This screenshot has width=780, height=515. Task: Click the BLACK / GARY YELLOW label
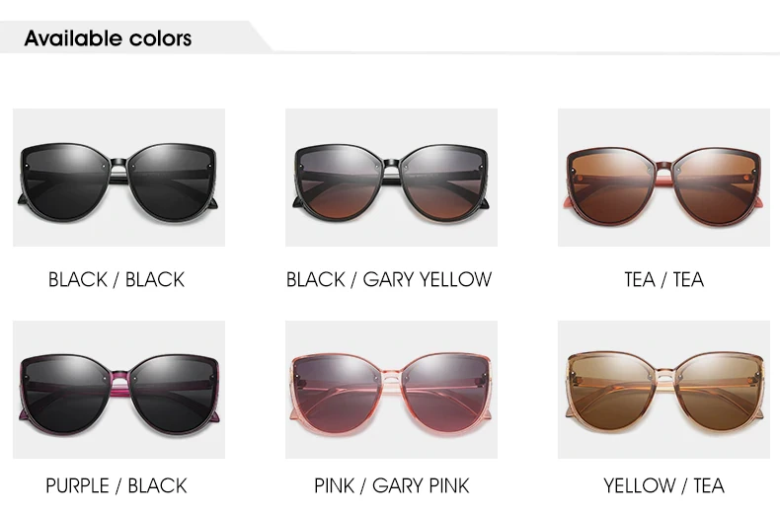(389, 280)
